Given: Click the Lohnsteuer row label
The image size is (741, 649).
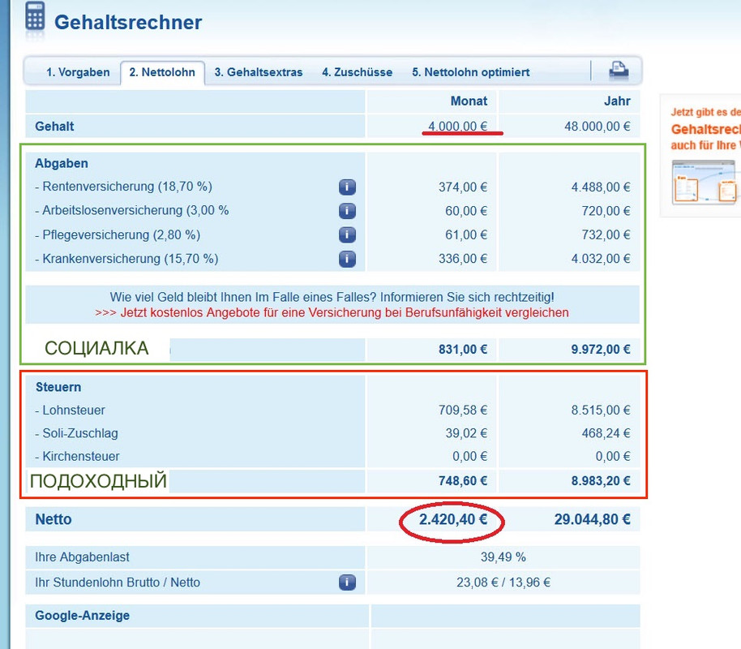Looking at the screenshot, I should pyautogui.click(x=70, y=410).
